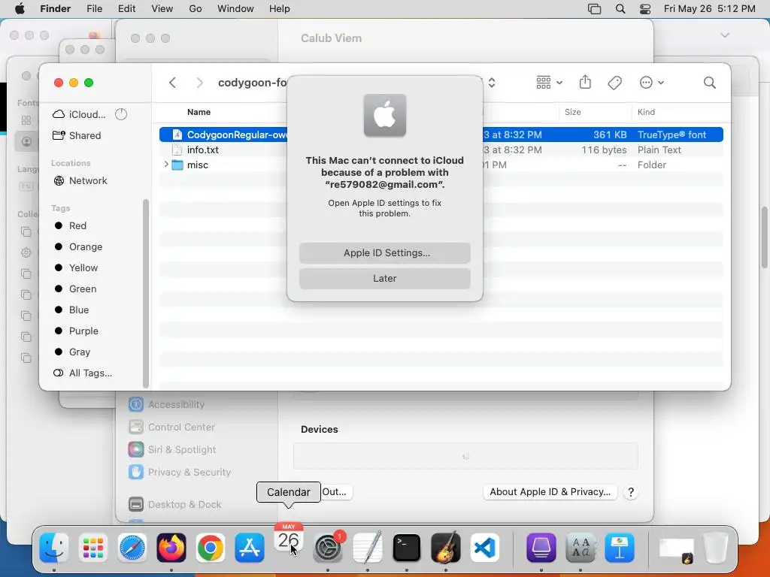The width and height of the screenshot is (770, 577).
Task: Open the Window menu
Action: pos(235,9)
